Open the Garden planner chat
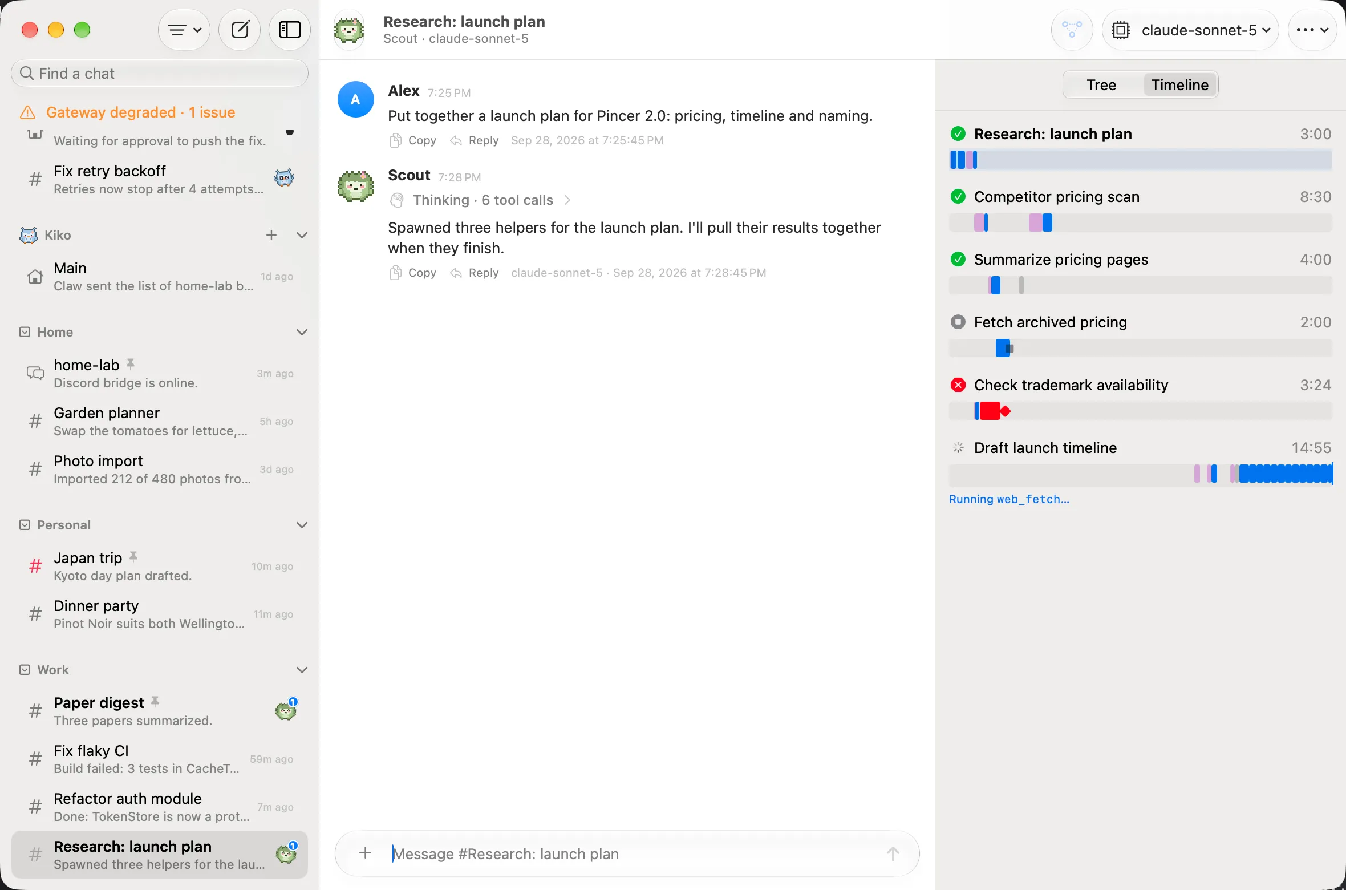This screenshot has width=1346, height=890. tap(160, 422)
